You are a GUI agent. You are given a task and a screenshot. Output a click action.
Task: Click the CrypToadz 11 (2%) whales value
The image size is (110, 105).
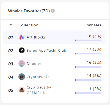(94, 89)
